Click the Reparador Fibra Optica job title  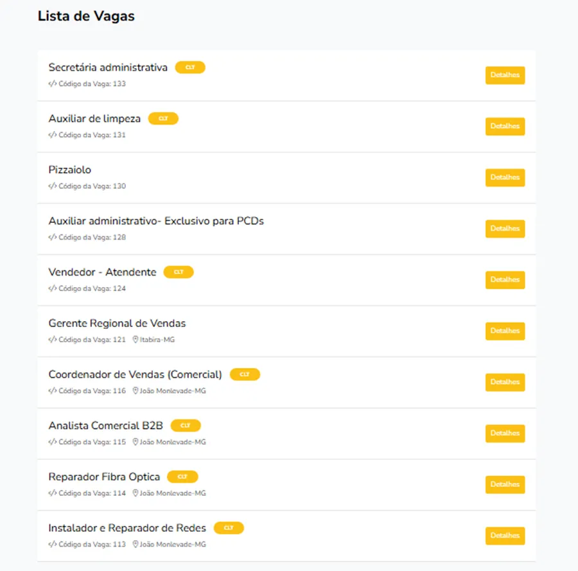[x=104, y=477]
